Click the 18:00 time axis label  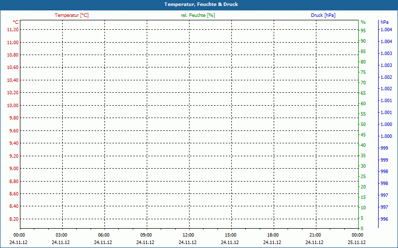tap(273, 235)
